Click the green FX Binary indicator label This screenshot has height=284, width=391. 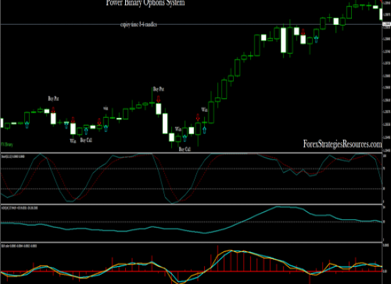pyautogui.click(x=7, y=144)
